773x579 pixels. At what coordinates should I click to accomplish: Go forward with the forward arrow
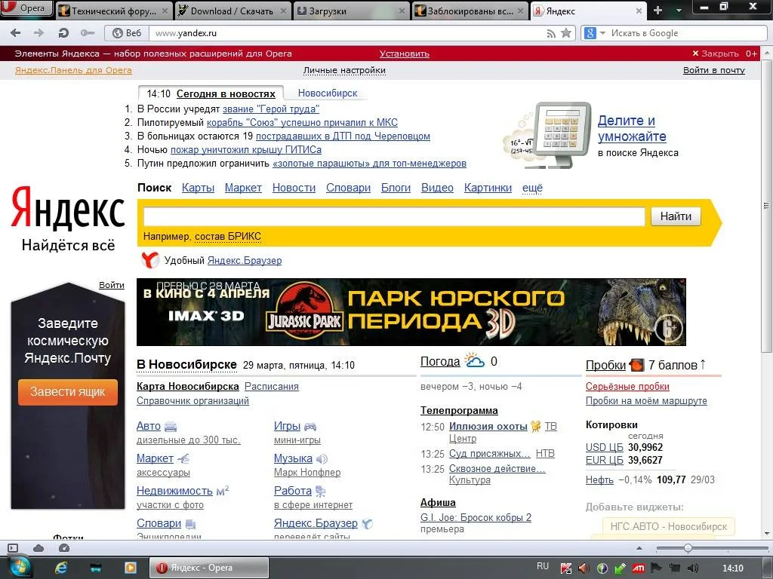(38, 33)
